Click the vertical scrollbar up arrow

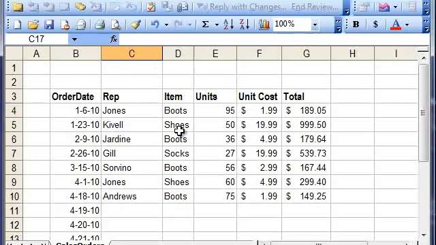[x=424, y=58]
